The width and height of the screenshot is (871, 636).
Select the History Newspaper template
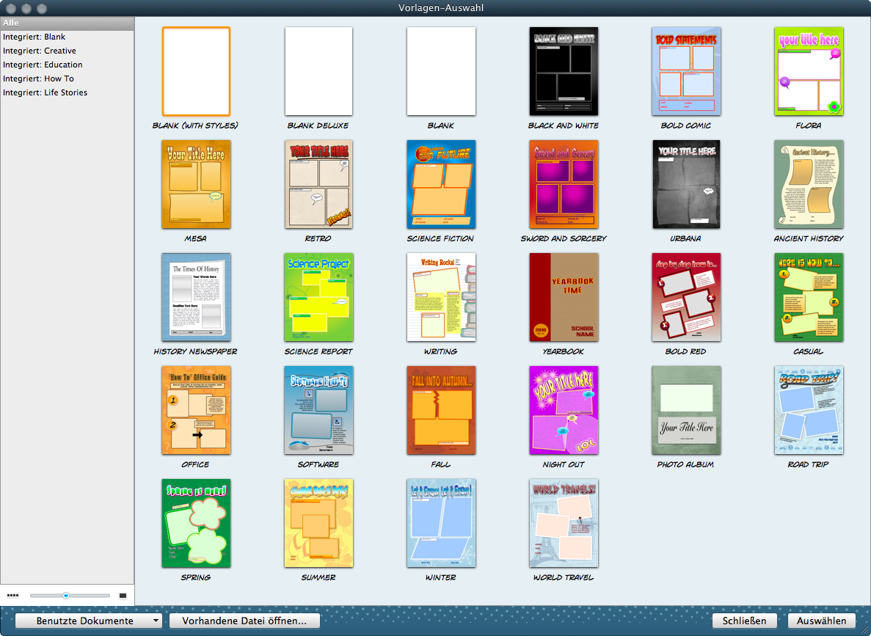[x=196, y=297]
